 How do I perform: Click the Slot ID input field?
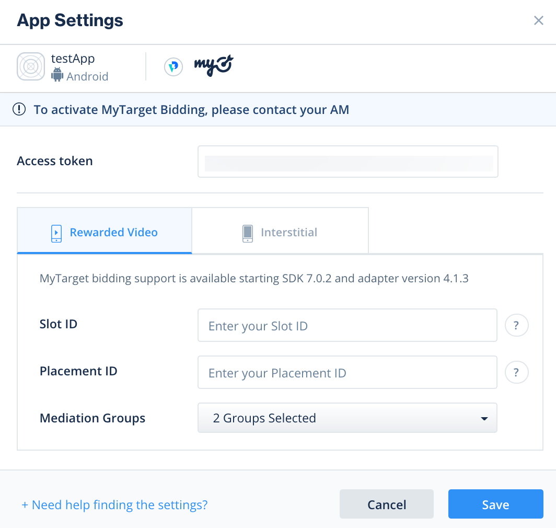(x=347, y=325)
